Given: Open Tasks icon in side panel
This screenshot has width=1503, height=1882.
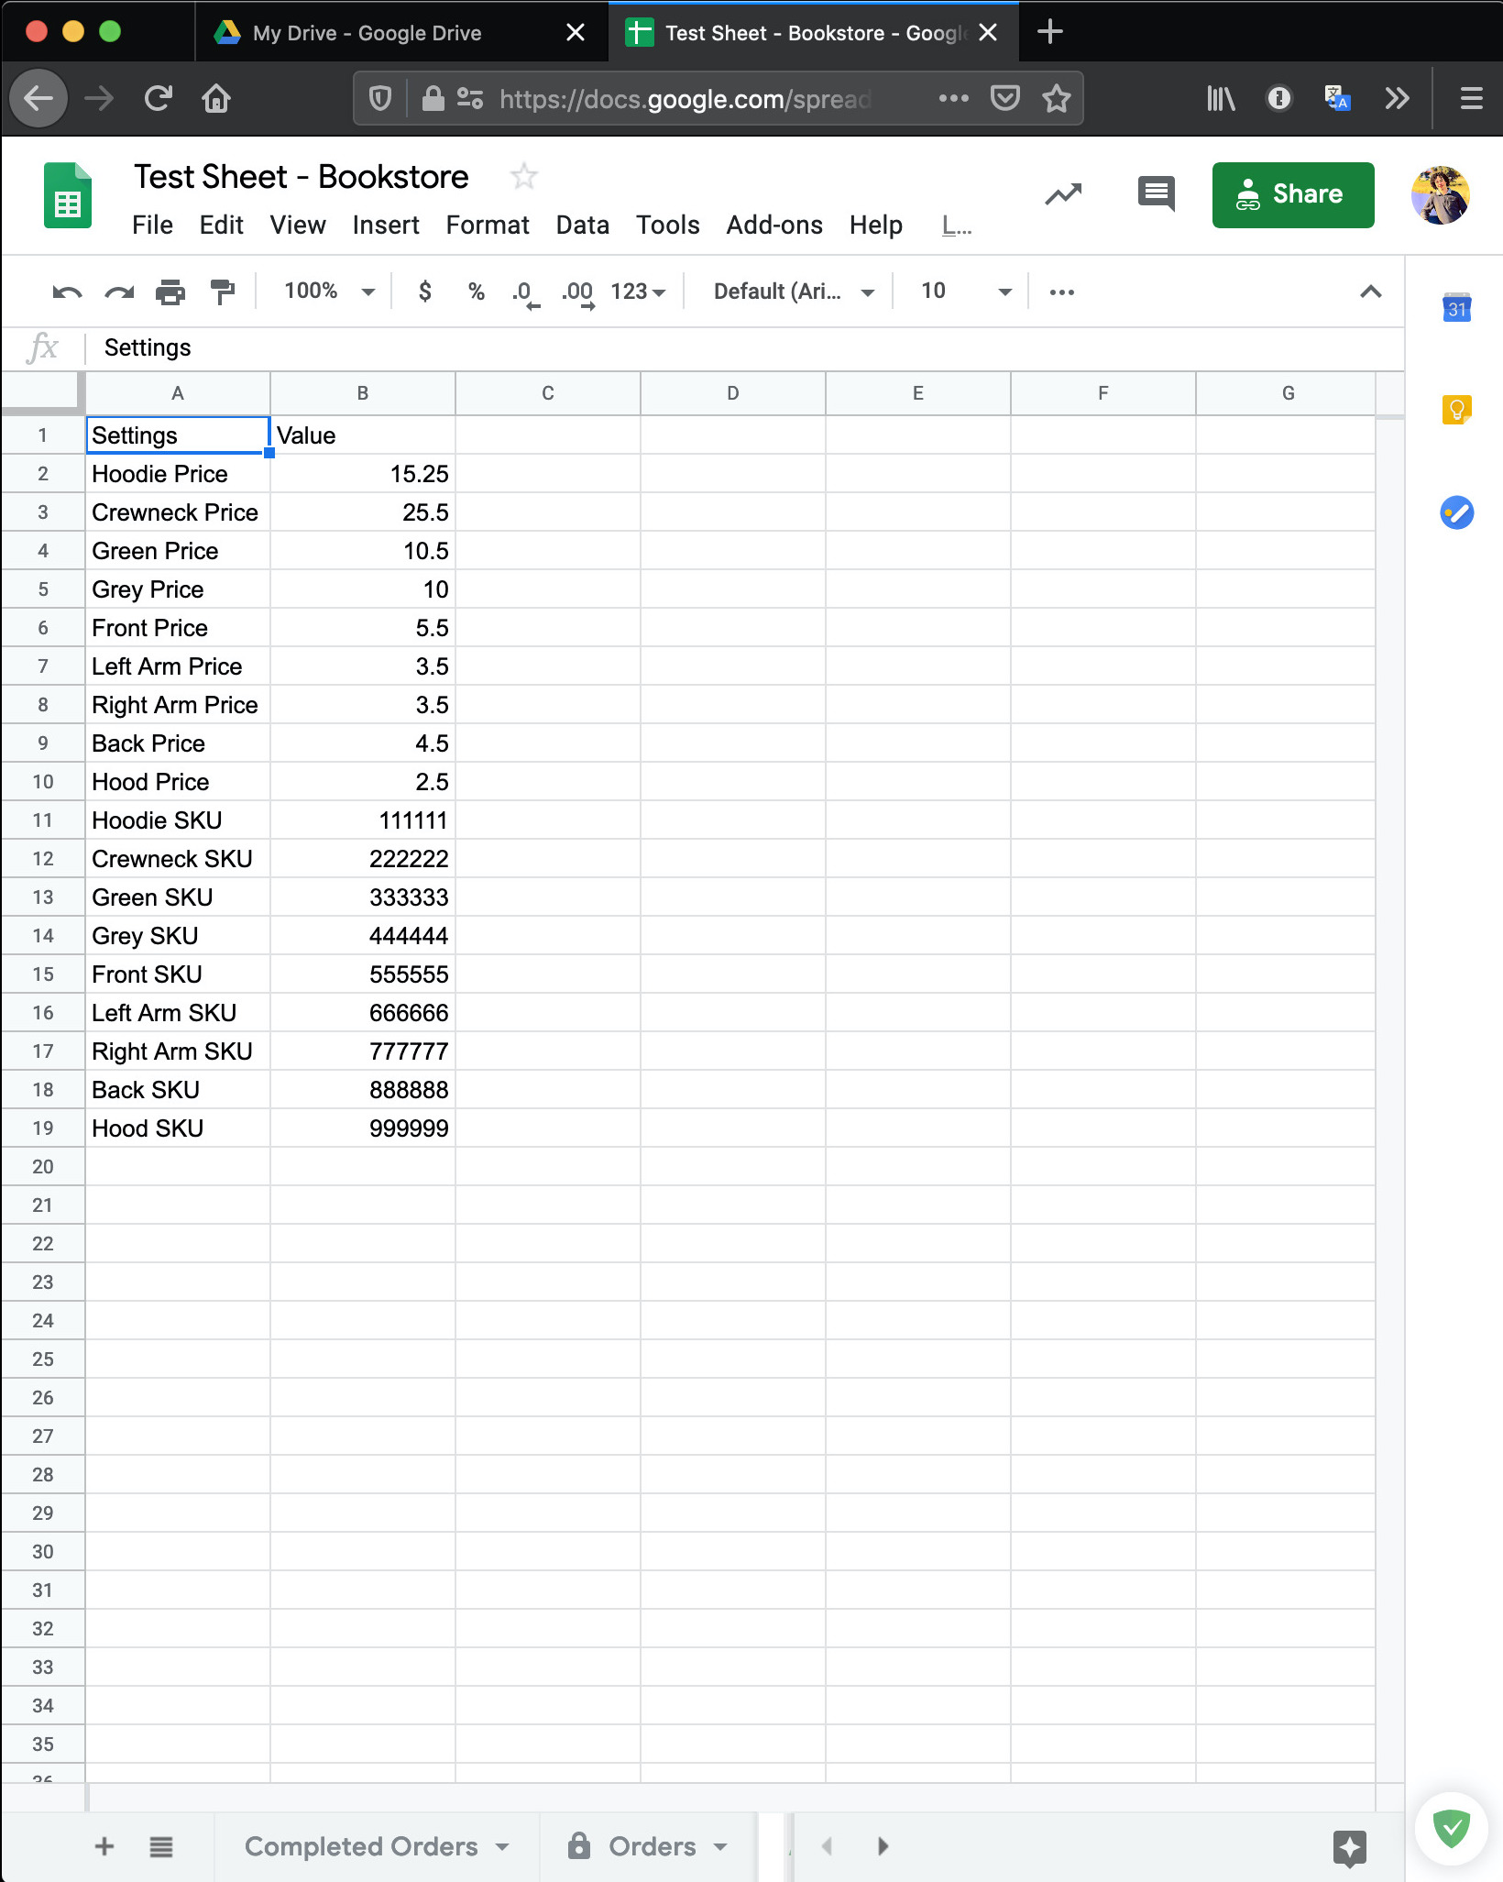Looking at the screenshot, I should tap(1456, 512).
